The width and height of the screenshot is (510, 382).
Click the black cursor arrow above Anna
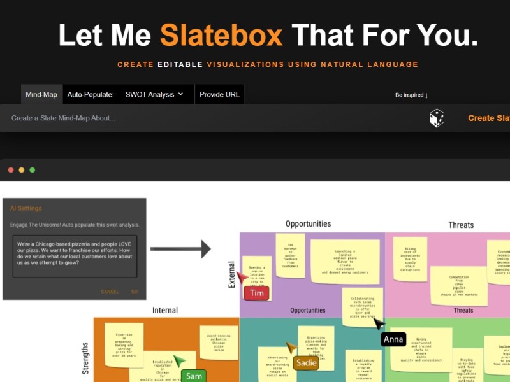pos(379,324)
